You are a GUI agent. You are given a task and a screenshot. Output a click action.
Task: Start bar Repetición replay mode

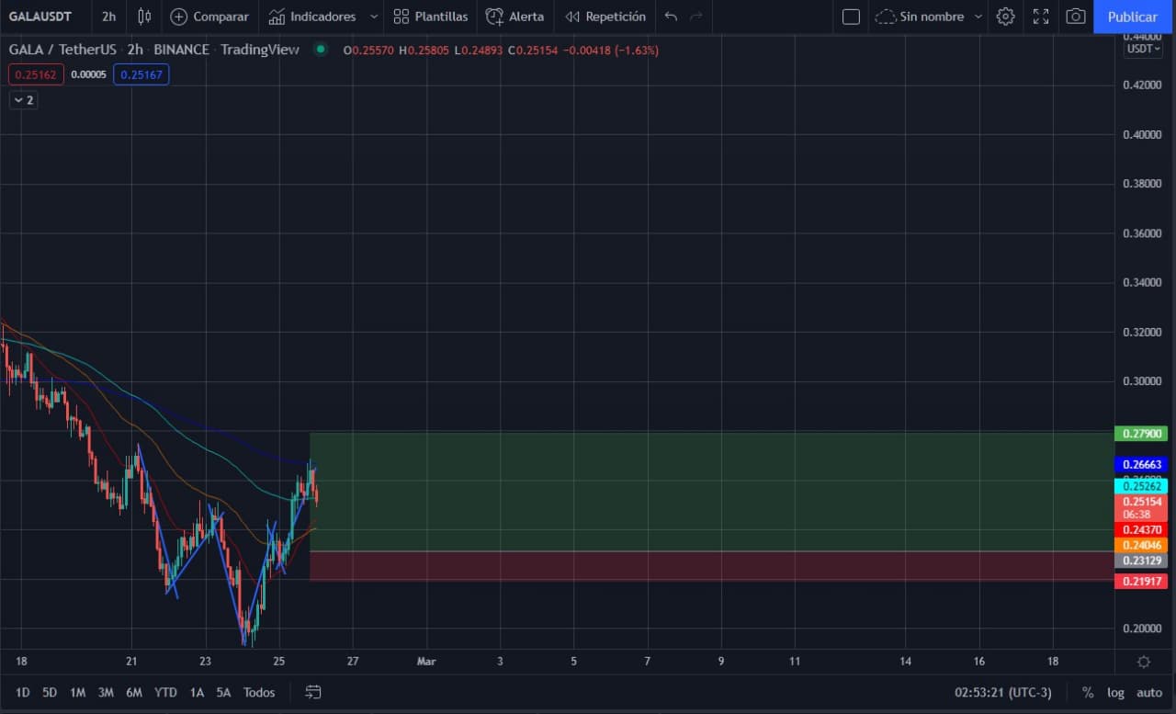point(605,17)
